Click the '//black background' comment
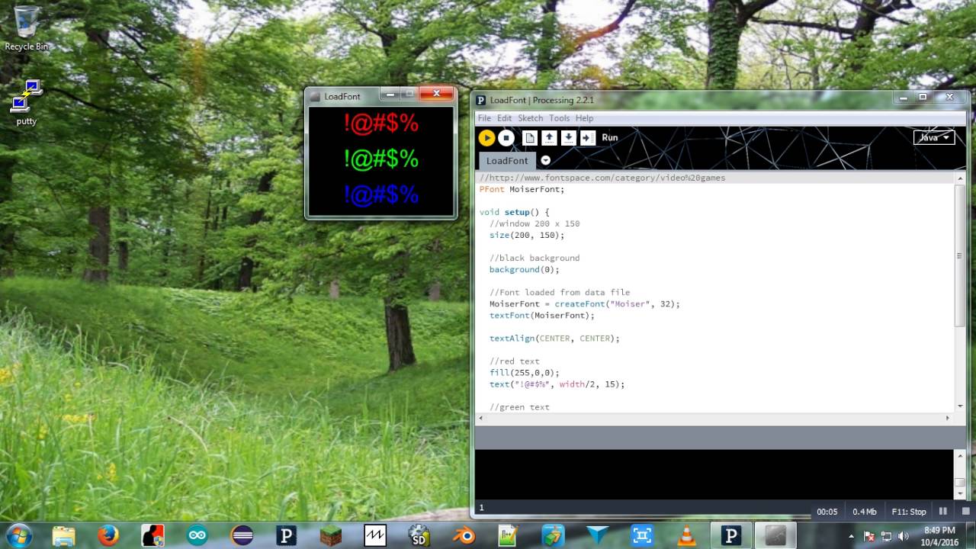Image resolution: width=976 pixels, height=549 pixels. (535, 258)
